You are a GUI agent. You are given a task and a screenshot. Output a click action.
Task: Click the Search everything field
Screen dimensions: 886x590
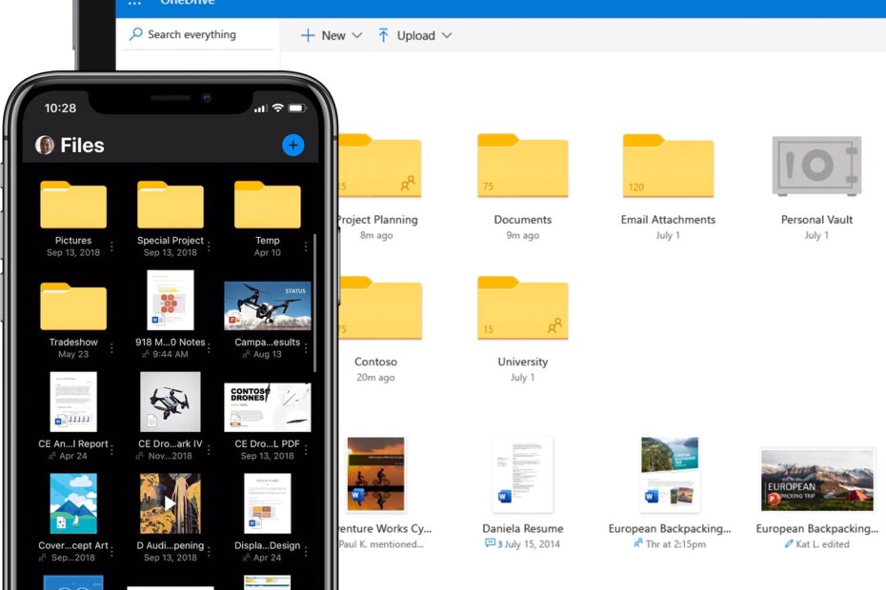tap(198, 34)
